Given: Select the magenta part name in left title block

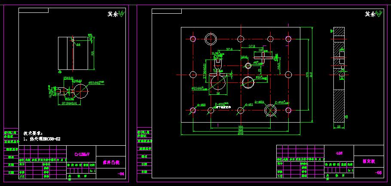Looking at the screenshot, I should pyautogui.click(x=111, y=162).
